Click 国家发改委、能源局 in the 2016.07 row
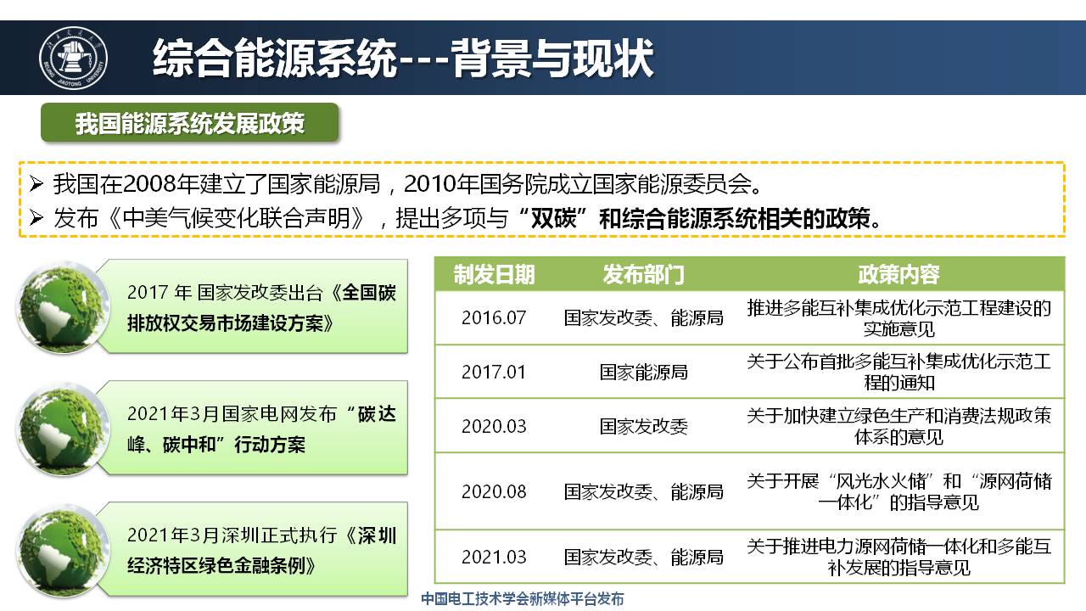 [643, 317]
